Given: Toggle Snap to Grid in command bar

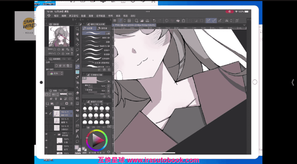Looking at the screenshot, I should 220,20.
